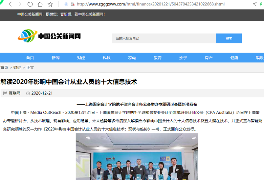Bookmark this page with the star icon
Screen dimensions: 264x180
coord(50,4)
